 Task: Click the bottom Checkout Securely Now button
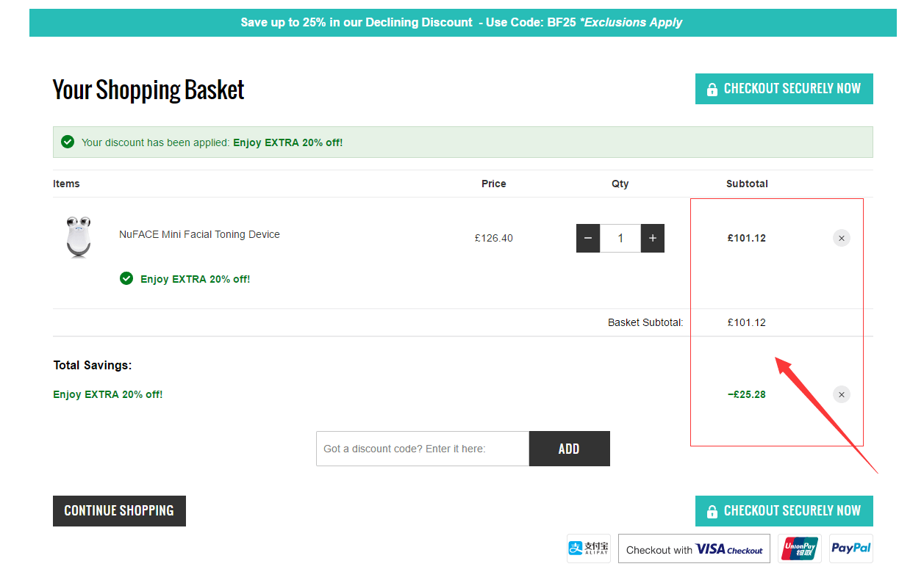coord(784,511)
